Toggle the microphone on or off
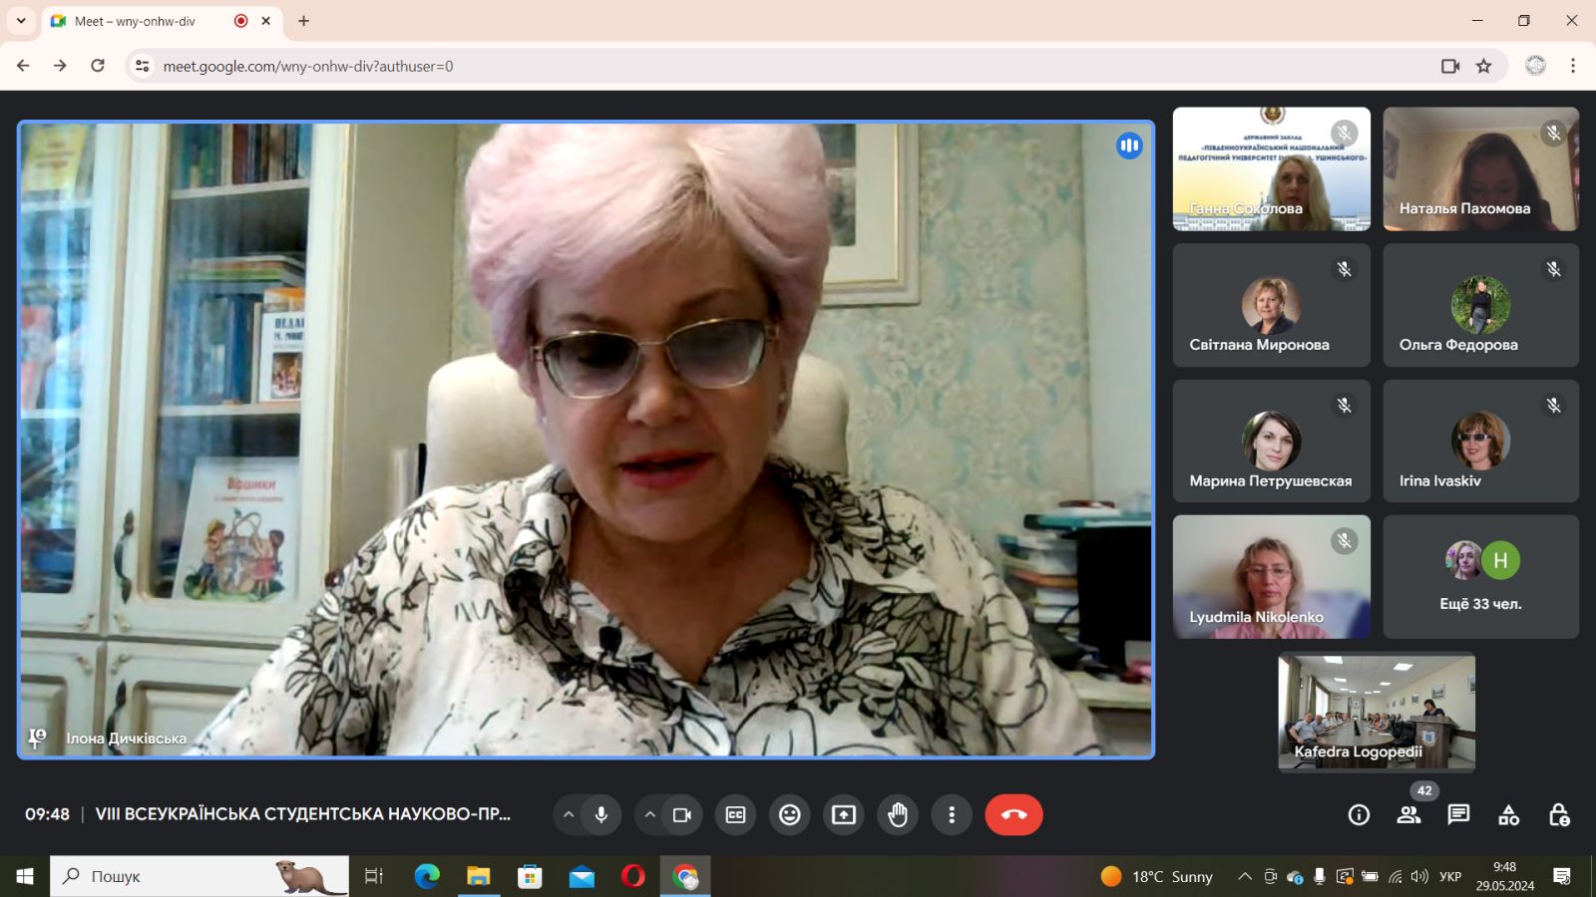Image resolution: width=1596 pixels, height=897 pixels. click(601, 815)
